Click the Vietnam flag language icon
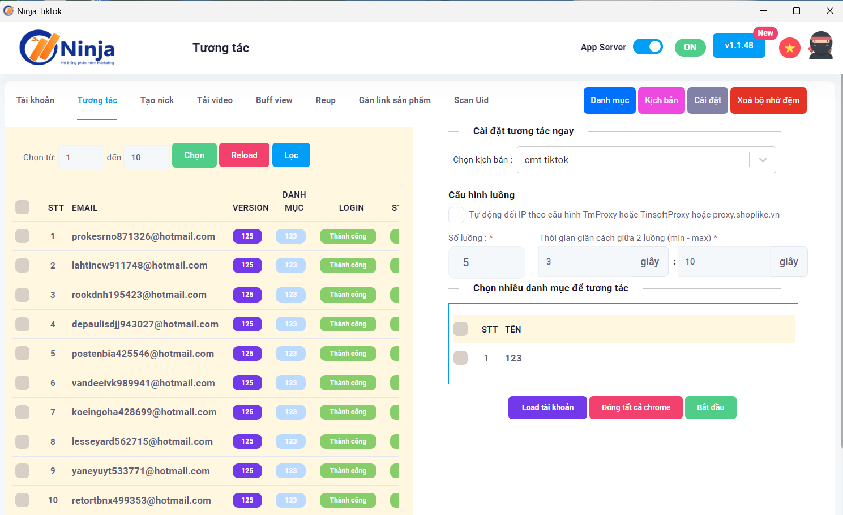 [x=789, y=48]
